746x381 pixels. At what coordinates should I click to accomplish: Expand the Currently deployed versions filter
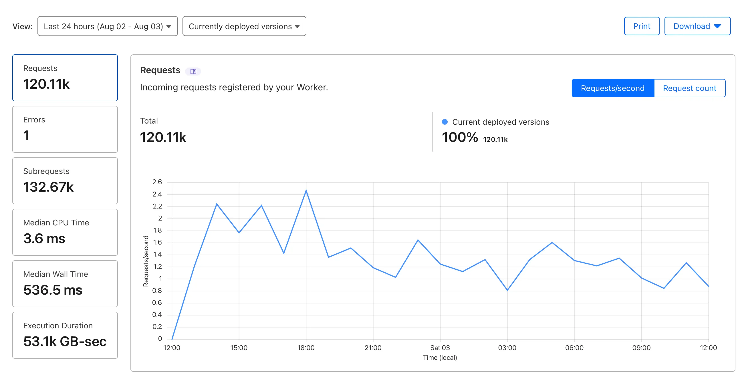coord(244,26)
